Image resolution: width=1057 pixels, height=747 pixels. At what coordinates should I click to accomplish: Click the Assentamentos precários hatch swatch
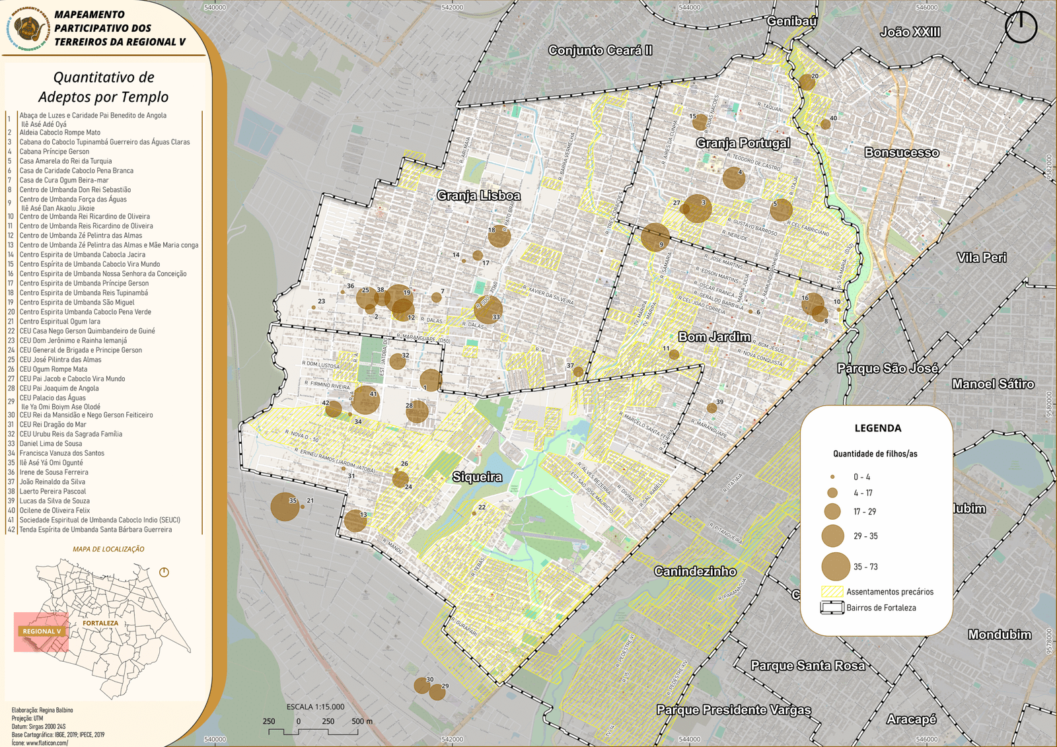coord(832,592)
